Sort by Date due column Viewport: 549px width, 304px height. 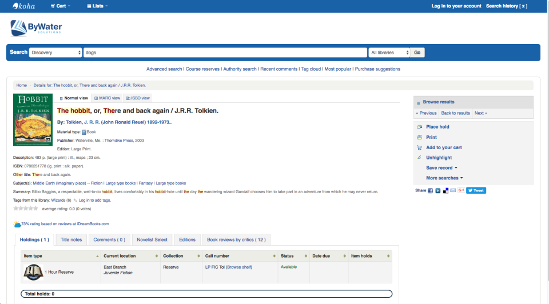pos(329,256)
